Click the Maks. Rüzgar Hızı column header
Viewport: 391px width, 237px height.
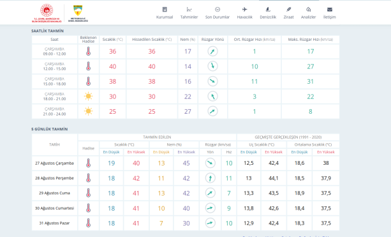click(x=311, y=40)
